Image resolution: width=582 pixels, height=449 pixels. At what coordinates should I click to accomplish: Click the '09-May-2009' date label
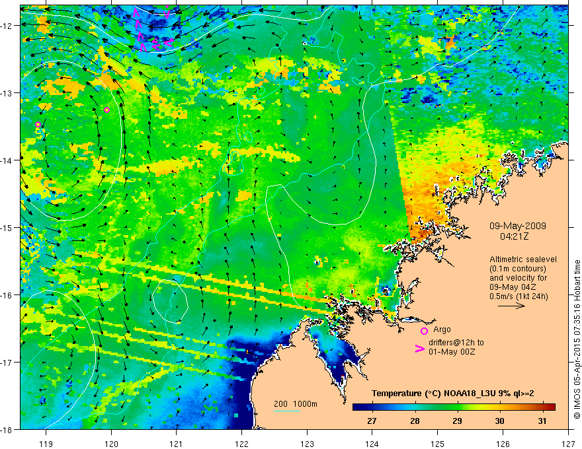coord(517,226)
